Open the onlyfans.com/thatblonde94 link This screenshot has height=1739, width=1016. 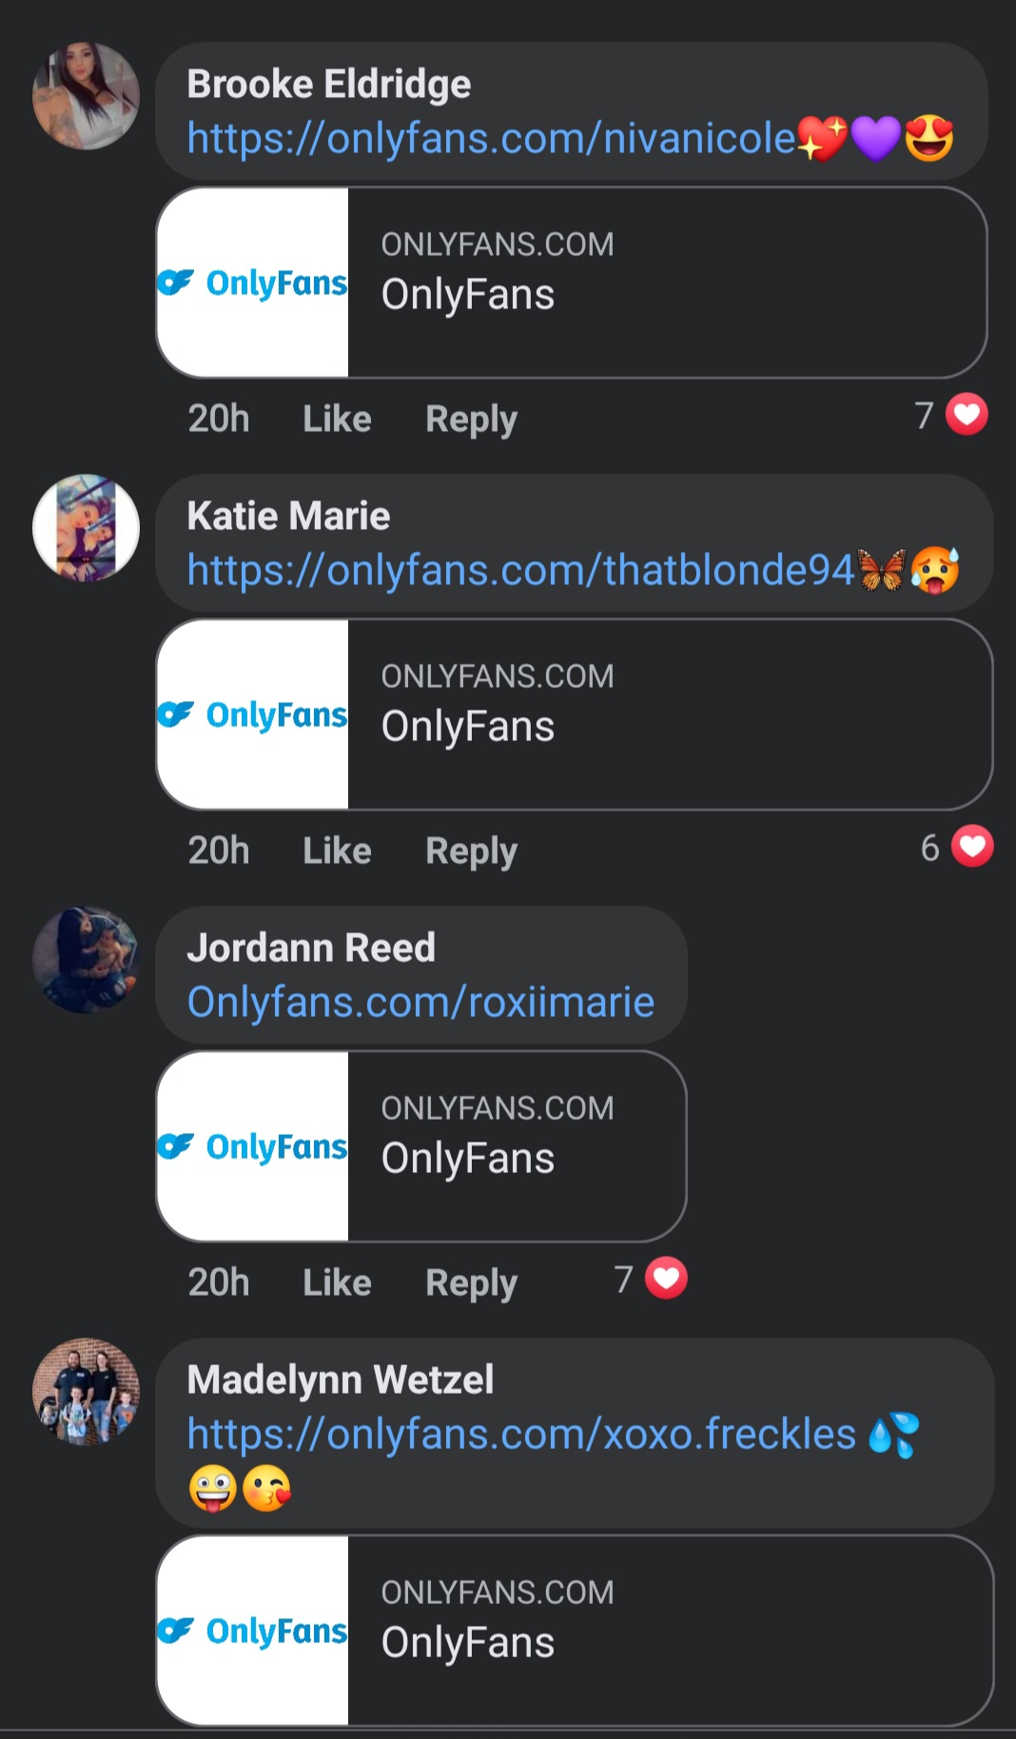[520, 571]
